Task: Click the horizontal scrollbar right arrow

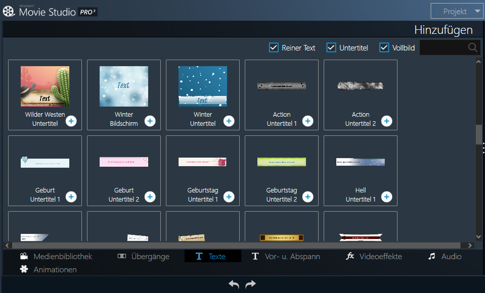Action: (470, 246)
